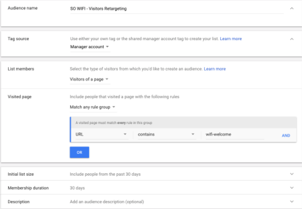This screenshot has width=302, height=209.
Task: Open the contains operator dropdown
Action: (x=167, y=135)
